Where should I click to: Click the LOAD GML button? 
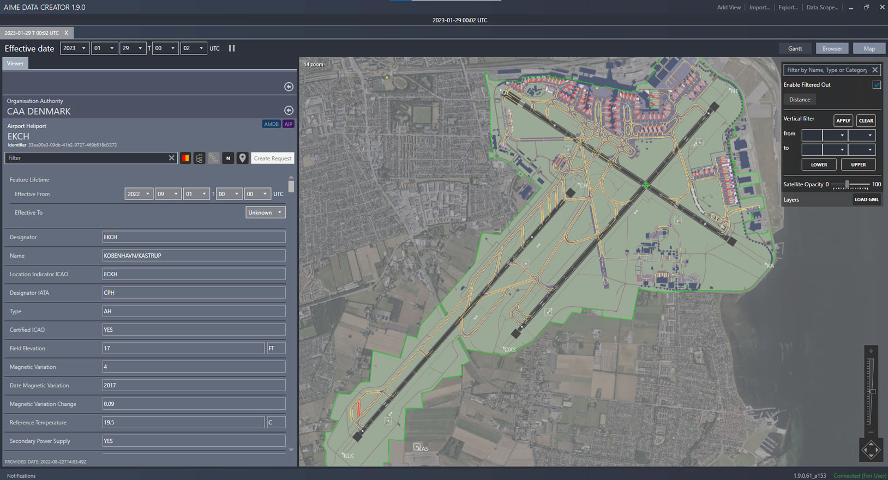tap(866, 199)
